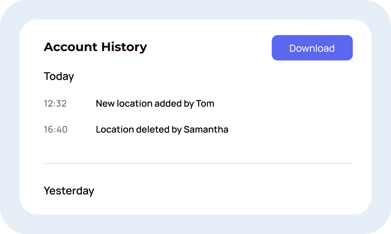Image resolution: width=391 pixels, height=234 pixels.
Task: Select the Account History title
Action: pyautogui.click(x=95, y=47)
